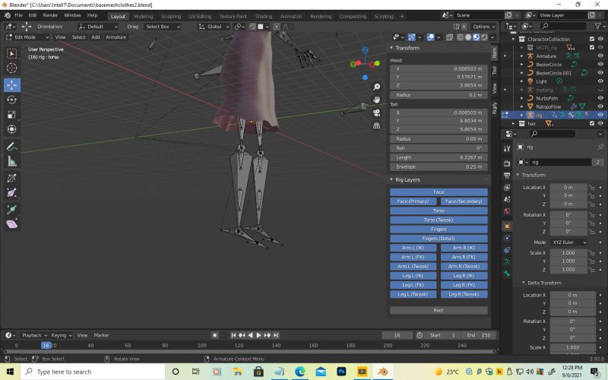Select the Measure tool

point(11,161)
